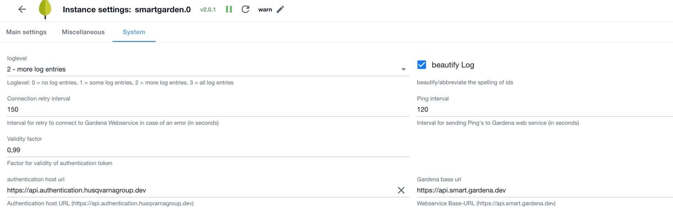The image size is (673, 217).
Task: Click the Factor for validity hint text
Action: pyautogui.click(x=59, y=163)
